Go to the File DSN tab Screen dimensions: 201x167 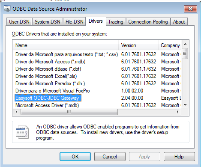74,22
